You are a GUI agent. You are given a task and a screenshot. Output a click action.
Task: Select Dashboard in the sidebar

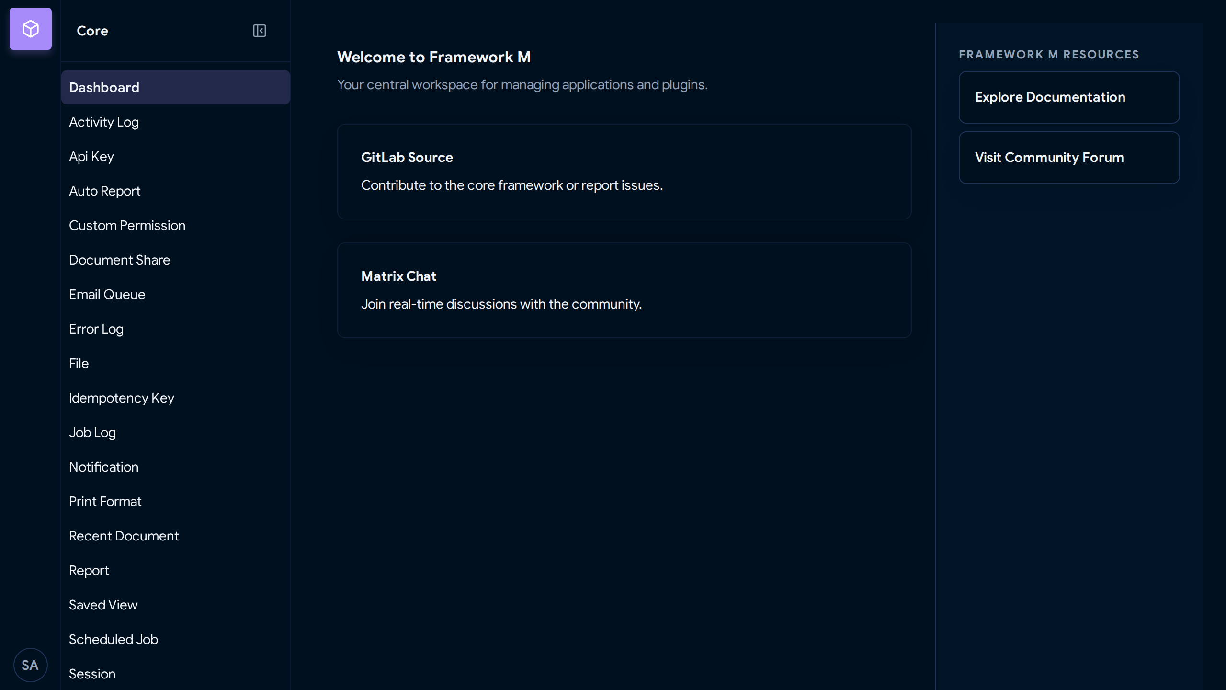pos(176,87)
